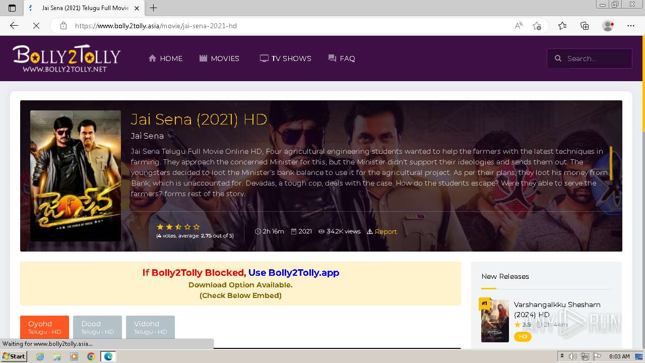This screenshot has height=363, width=645.
Task: Click the description scrollbar handle
Action: coord(611,163)
